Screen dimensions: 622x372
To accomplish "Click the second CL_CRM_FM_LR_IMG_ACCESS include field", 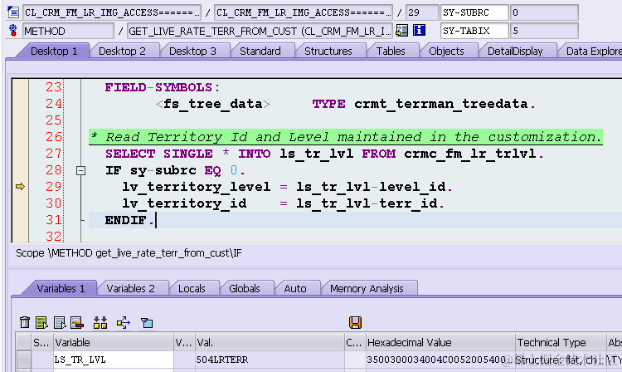I will coord(303,12).
